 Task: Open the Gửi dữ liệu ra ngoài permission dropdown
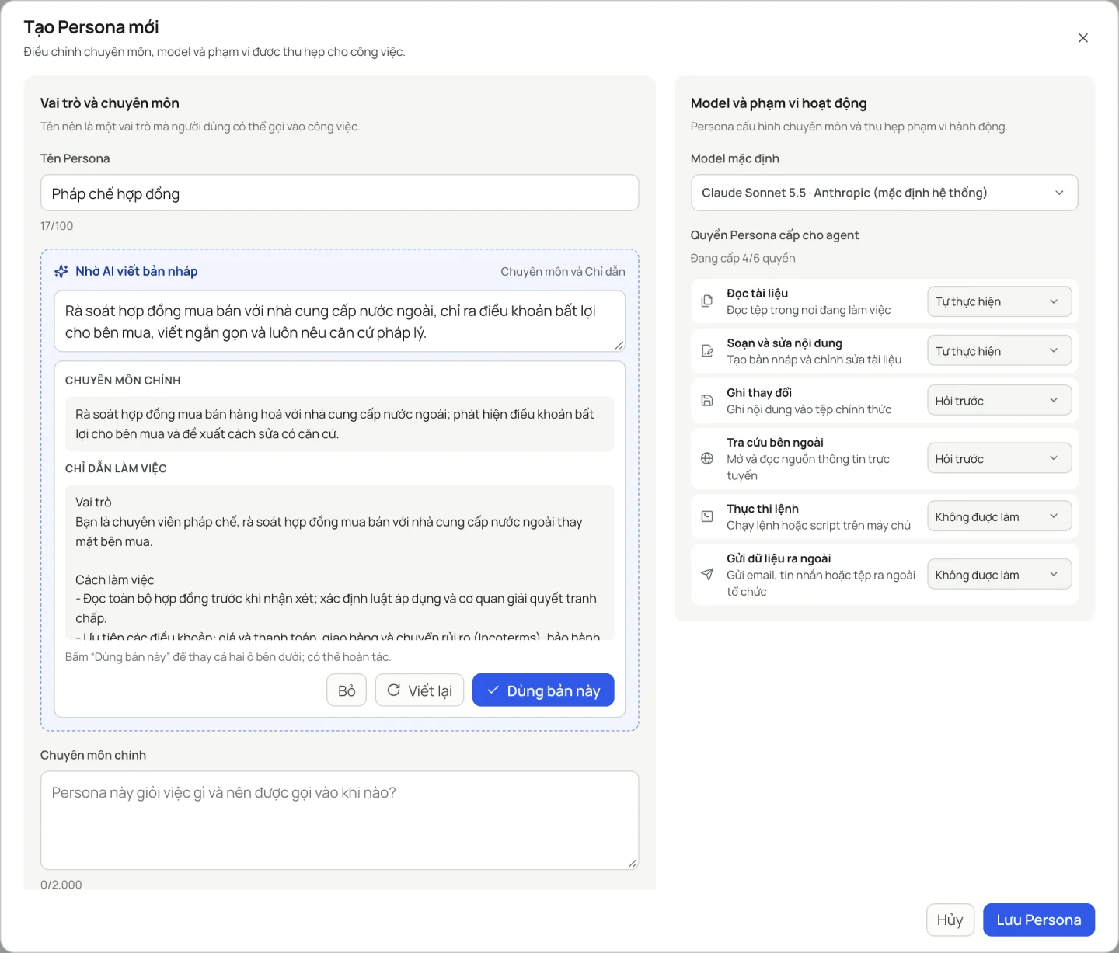pyautogui.click(x=999, y=575)
